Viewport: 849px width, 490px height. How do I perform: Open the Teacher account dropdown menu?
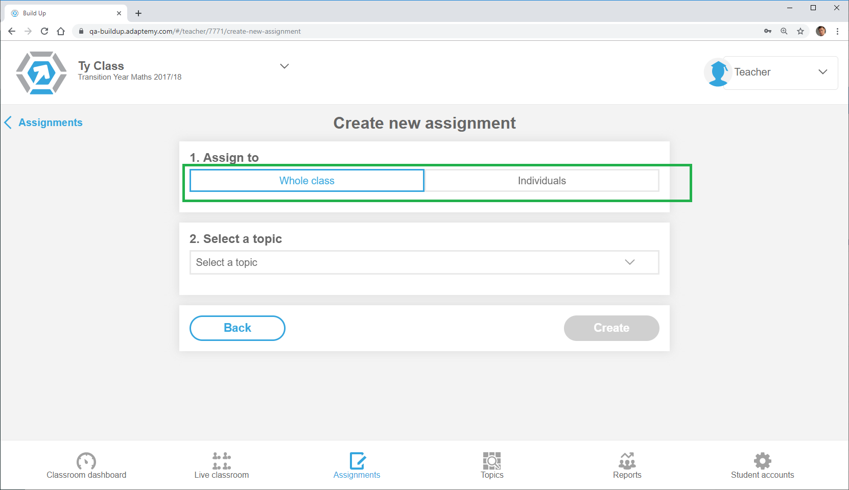click(822, 72)
